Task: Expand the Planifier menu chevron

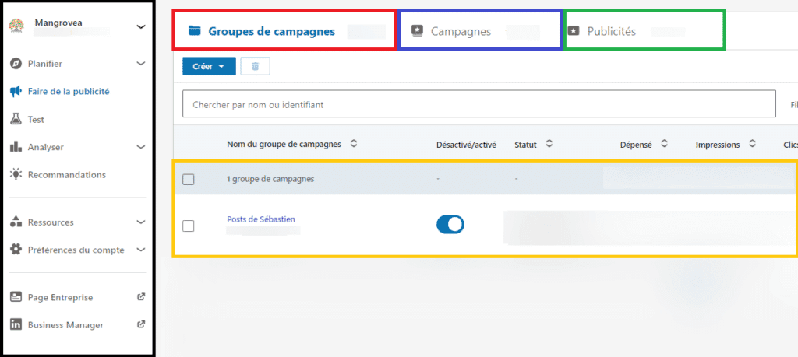Action: [141, 64]
